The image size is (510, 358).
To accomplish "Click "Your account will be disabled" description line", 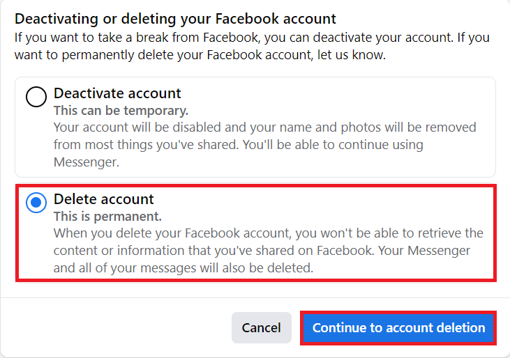I will coord(264,127).
